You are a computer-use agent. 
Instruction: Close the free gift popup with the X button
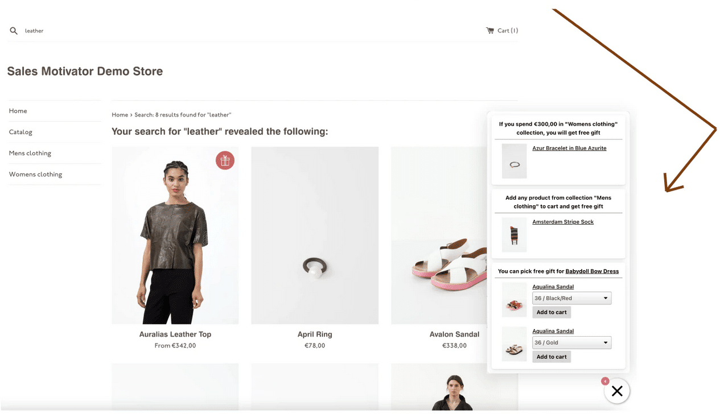coord(617,391)
